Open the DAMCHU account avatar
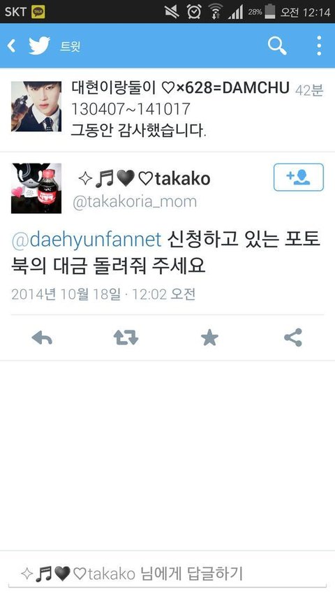Image resolution: width=335 pixels, height=596 pixels. point(36,106)
